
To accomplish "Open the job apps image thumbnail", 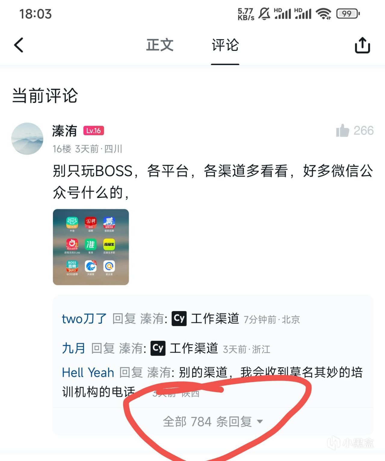I will [x=91, y=247].
